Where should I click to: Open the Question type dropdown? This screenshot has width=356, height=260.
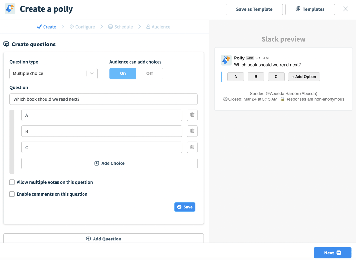tap(53, 73)
